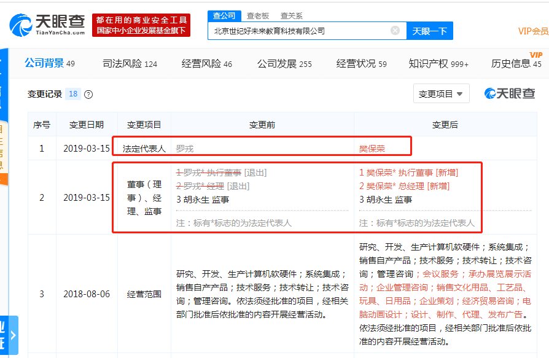Click the 变更后 column header
The image size is (549, 358).
point(445,125)
